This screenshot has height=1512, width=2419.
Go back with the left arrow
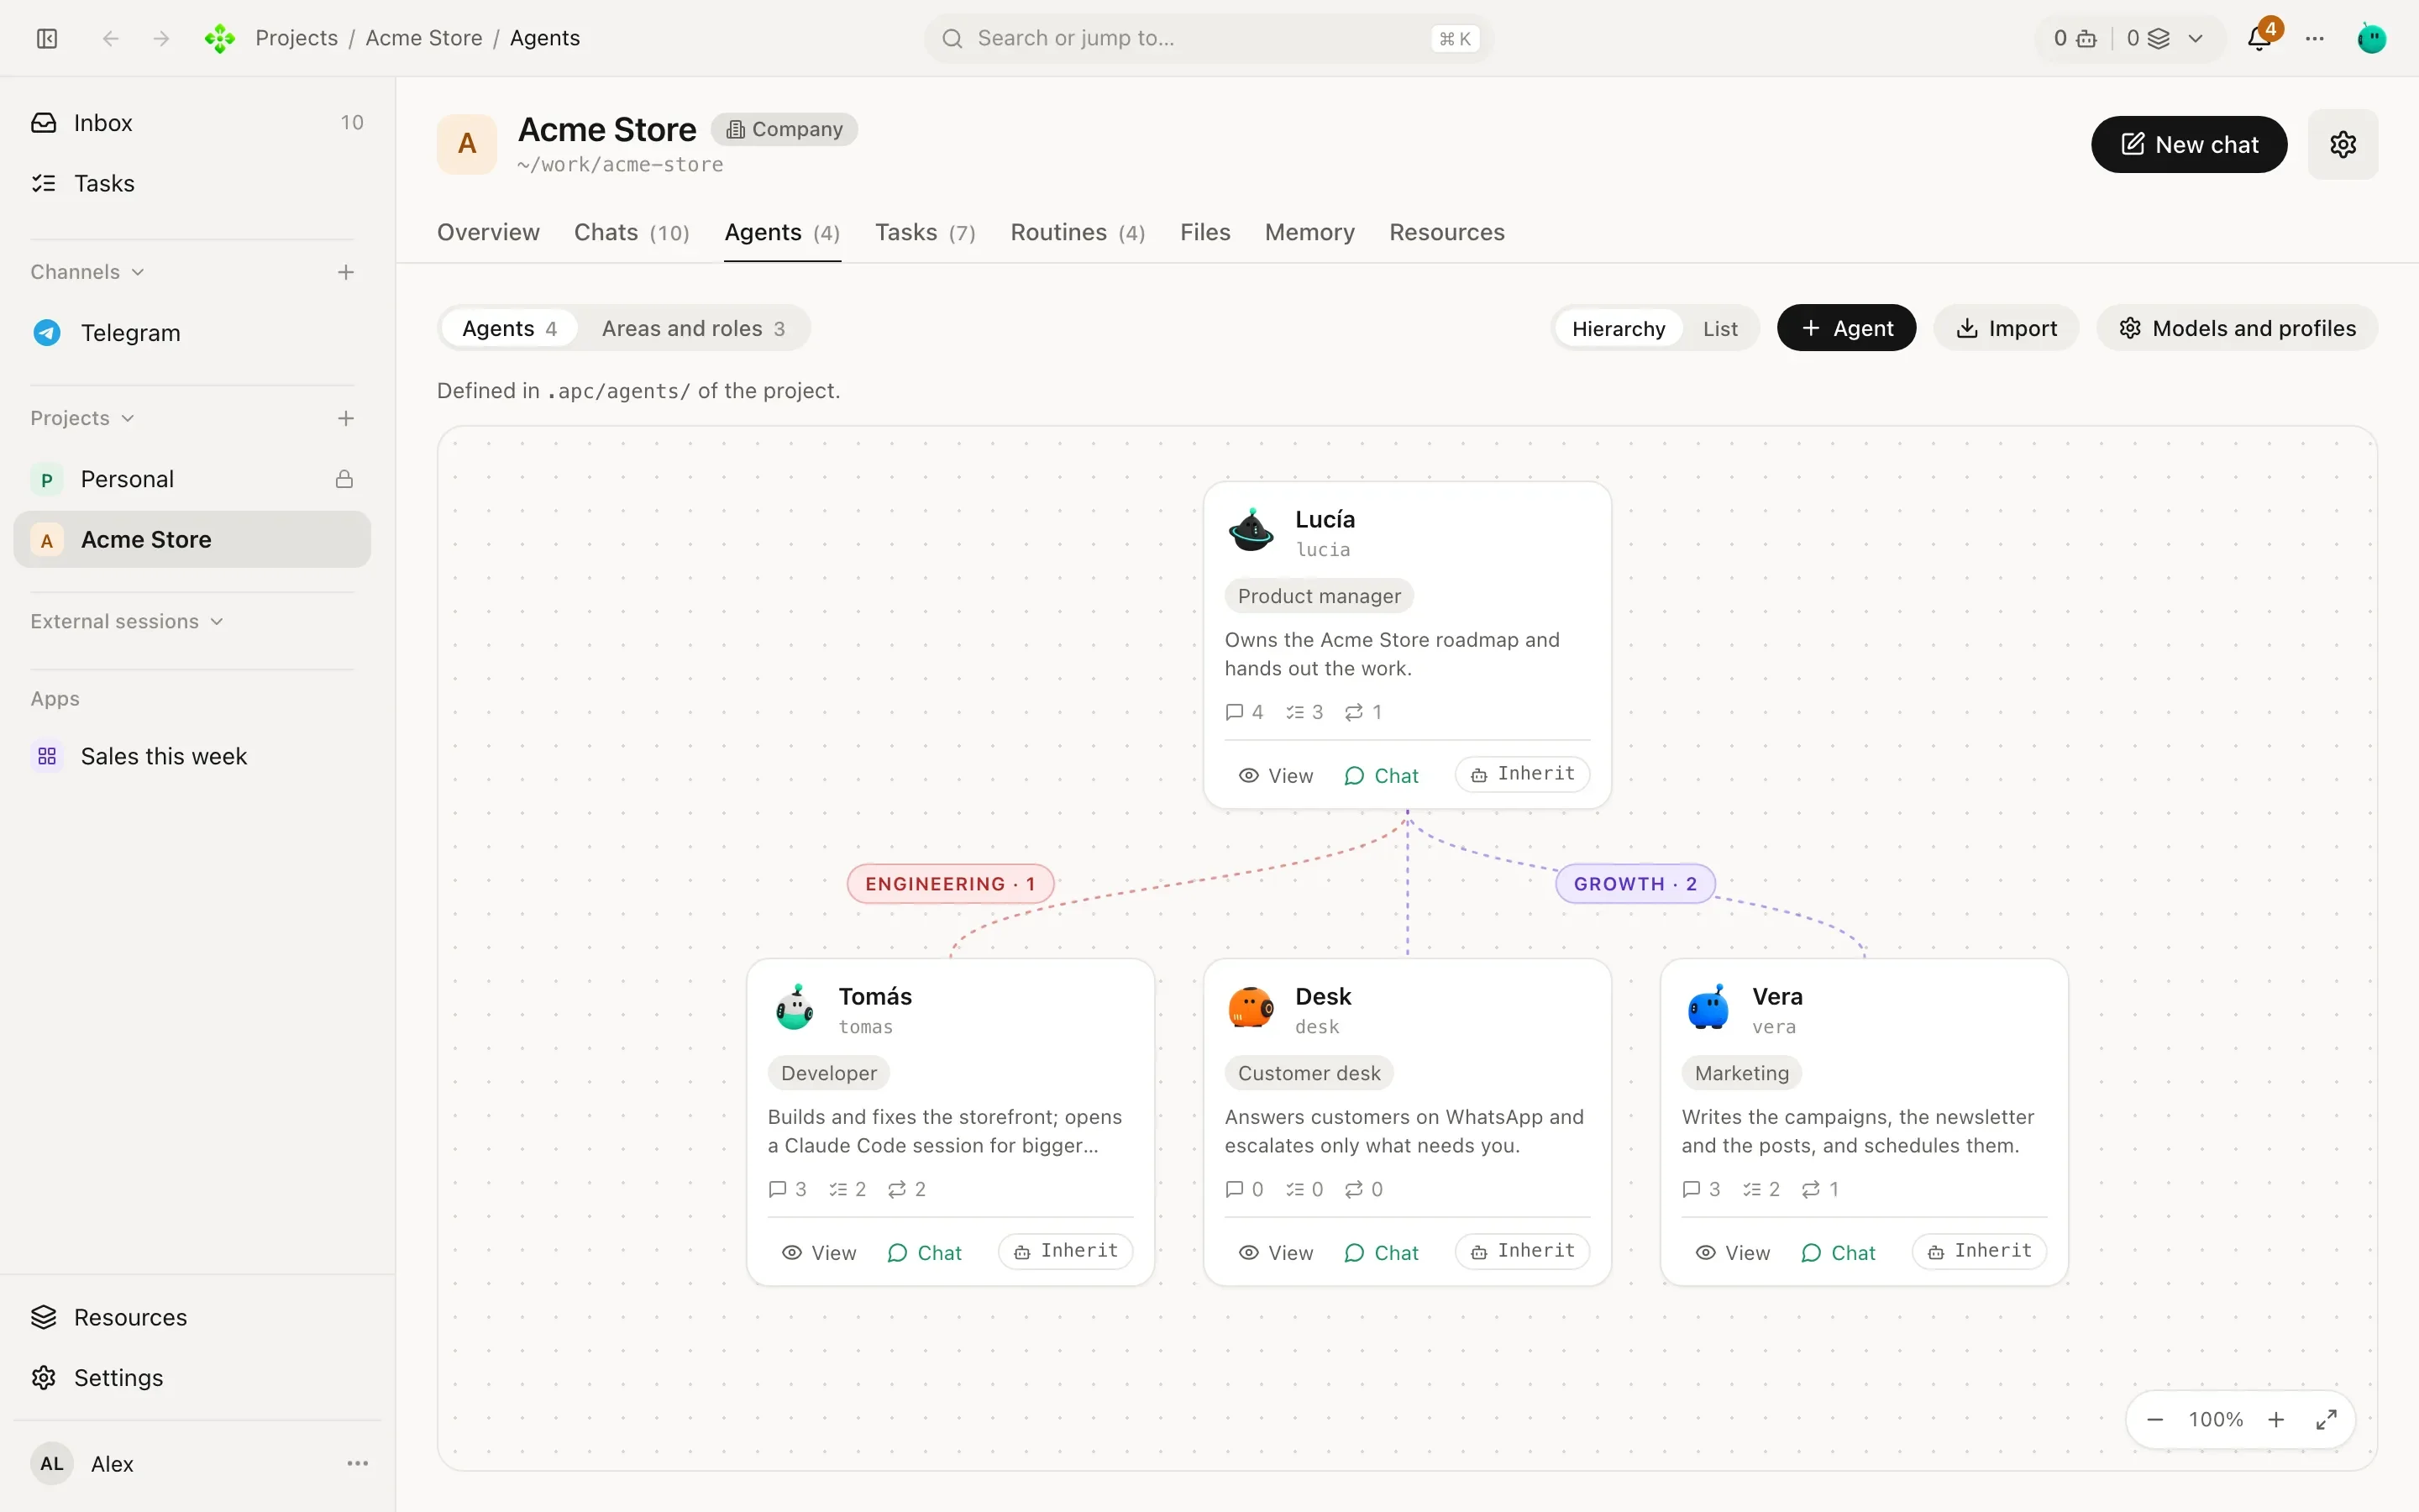click(111, 38)
